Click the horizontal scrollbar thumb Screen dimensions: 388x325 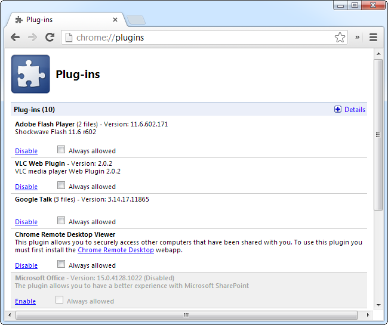(x=186, y=315)
